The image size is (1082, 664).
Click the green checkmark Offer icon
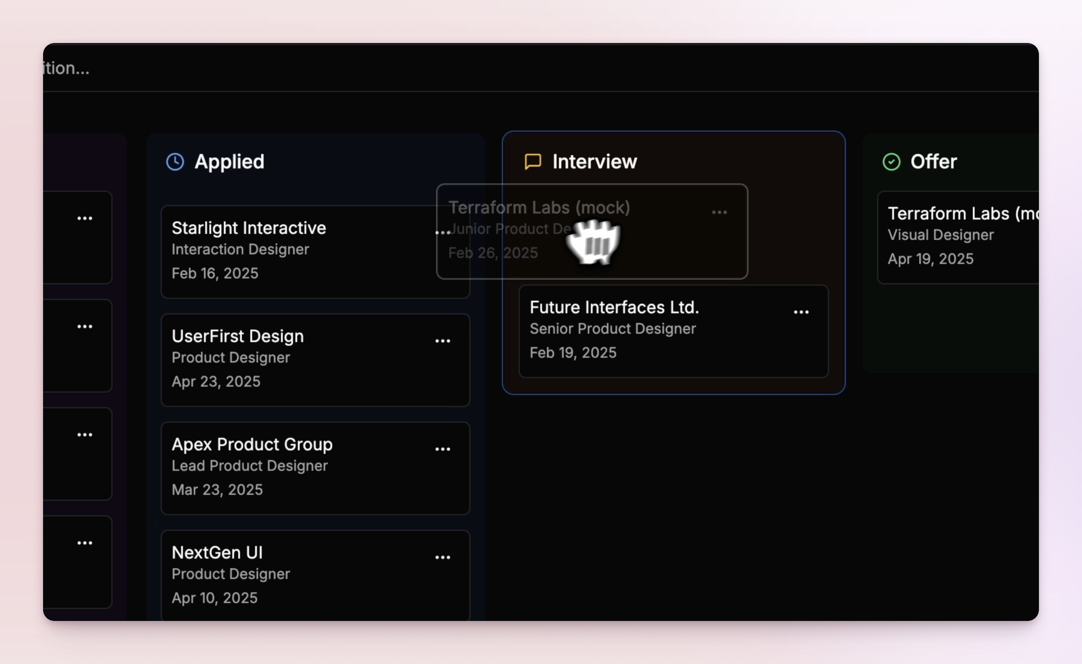coord(891,162)
